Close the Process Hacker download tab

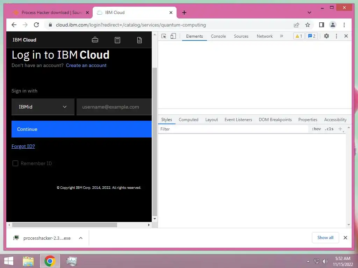coord(87,13)
